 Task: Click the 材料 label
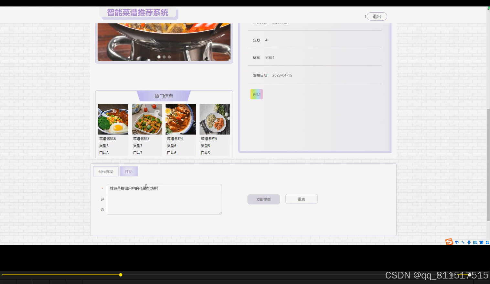[x=256, y=58]
